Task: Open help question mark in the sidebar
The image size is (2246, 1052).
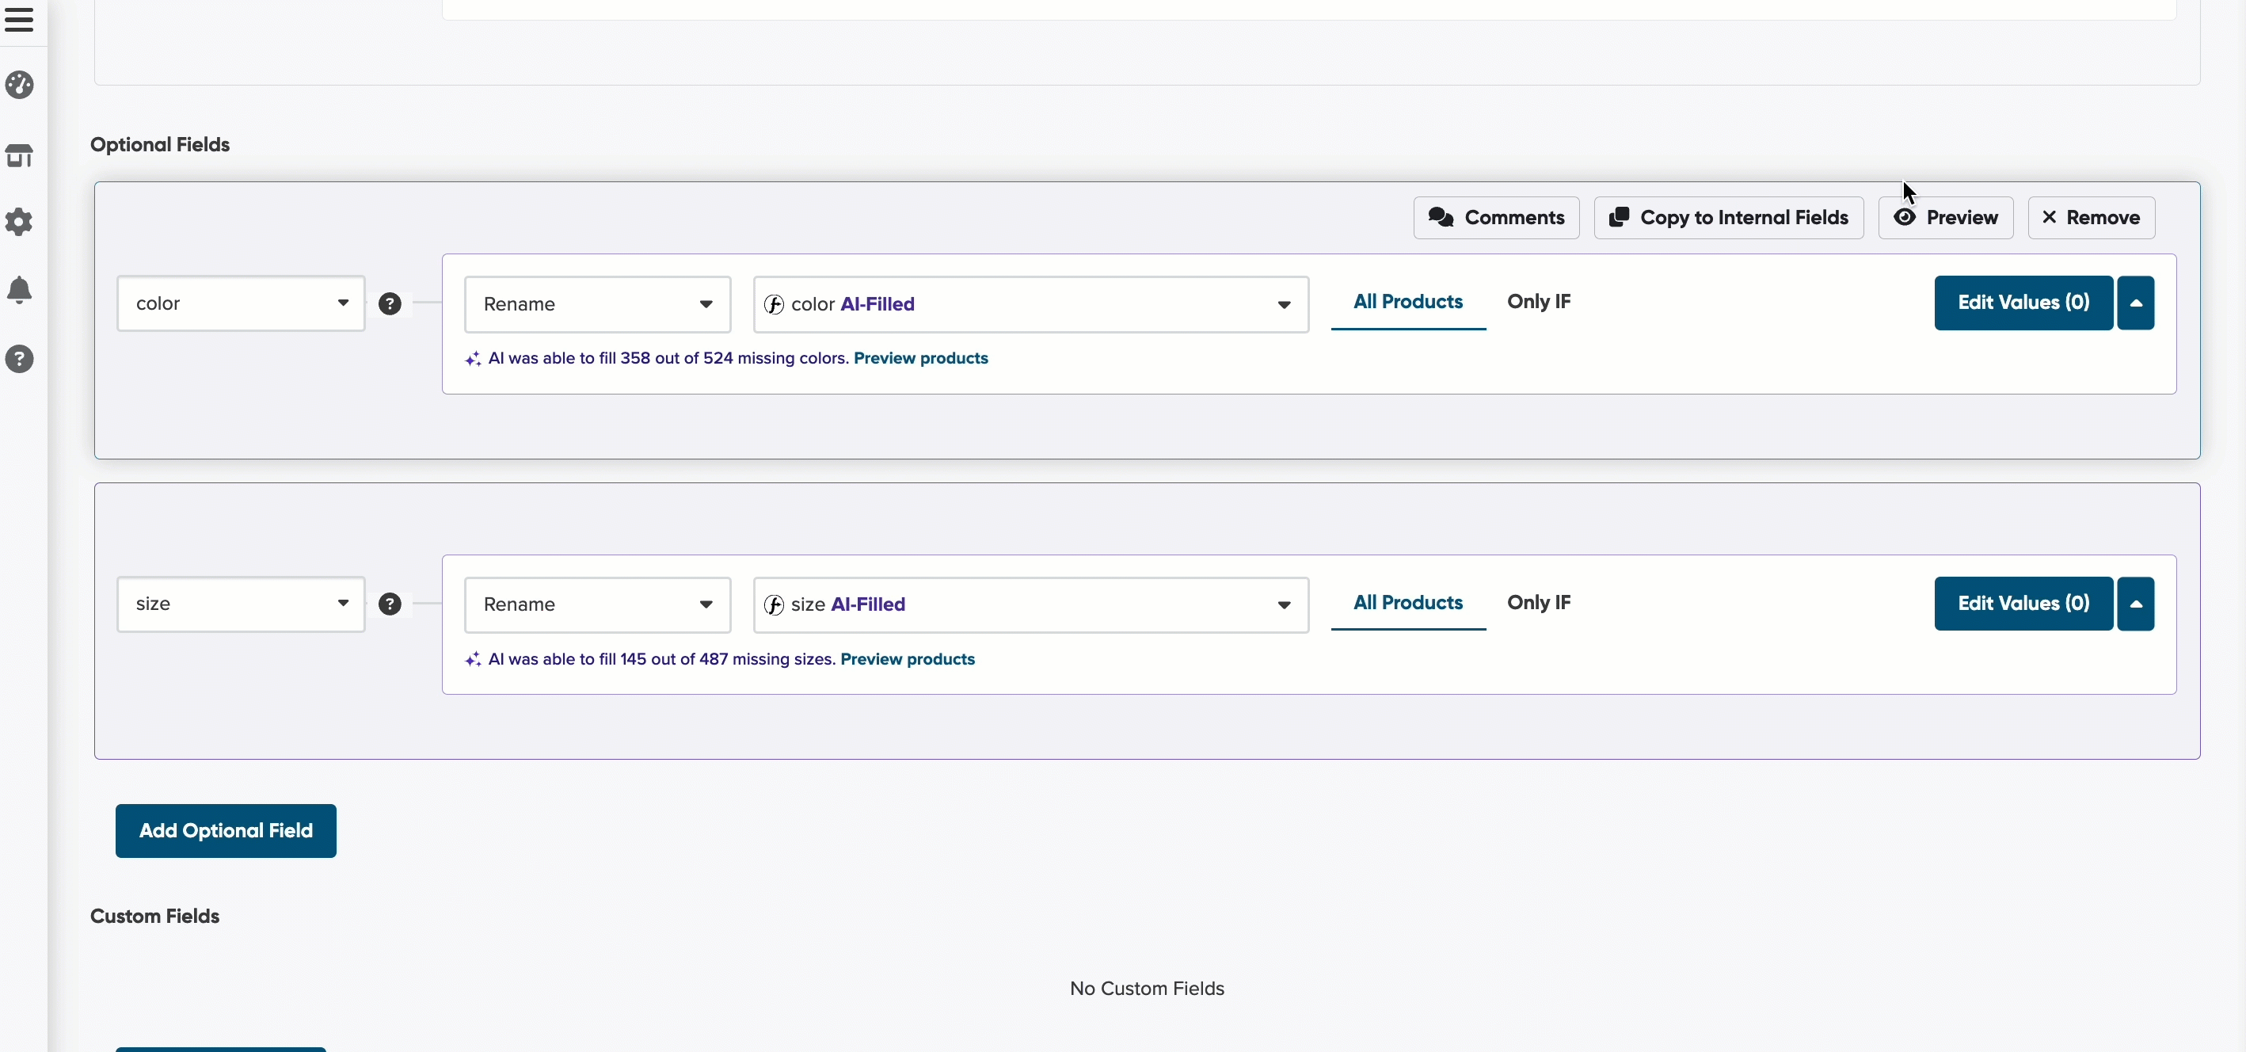Action: [19, 359]
